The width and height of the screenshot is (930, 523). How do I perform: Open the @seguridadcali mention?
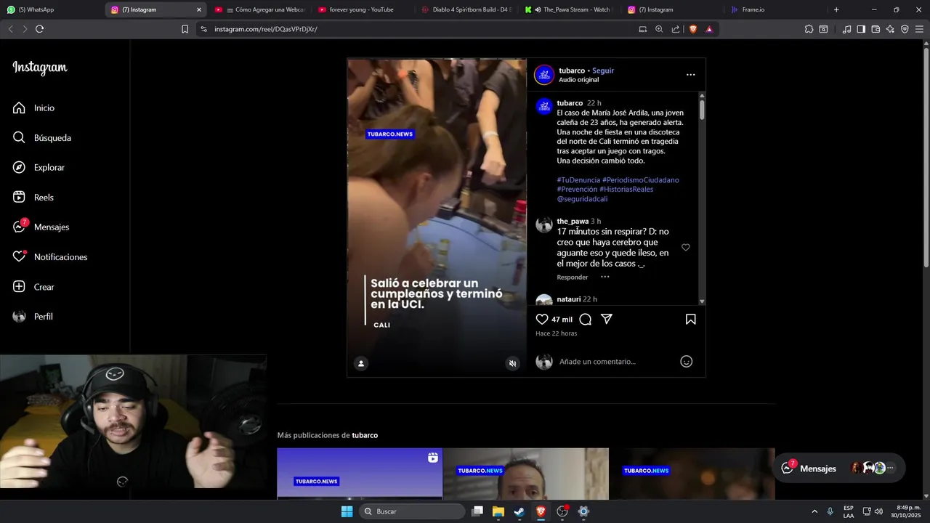582,198
